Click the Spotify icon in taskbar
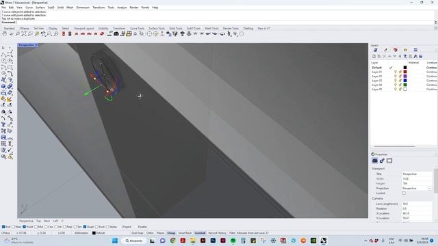 coord(233,241)
